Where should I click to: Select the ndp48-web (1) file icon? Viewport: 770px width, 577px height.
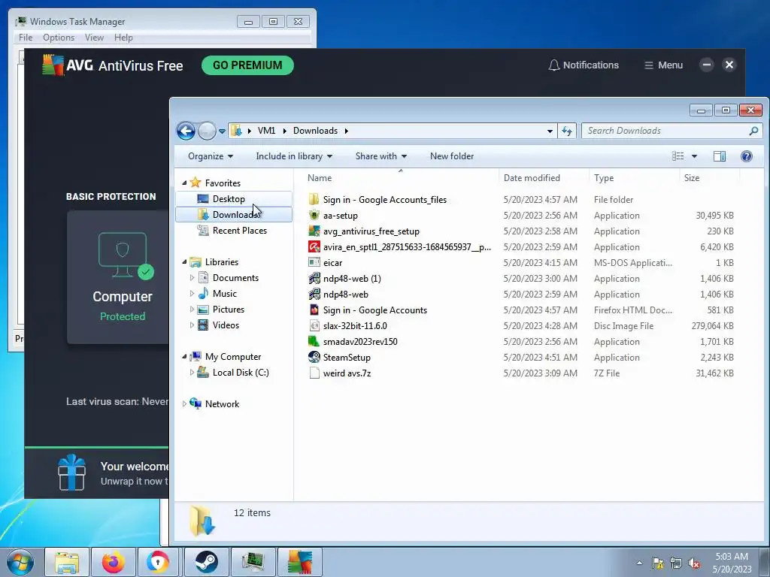tap(314, 278)
